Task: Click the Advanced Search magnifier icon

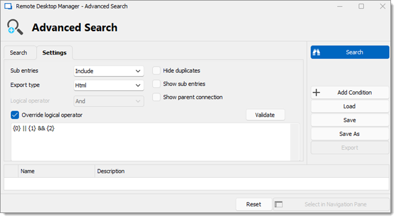Action: click(15, 27)
